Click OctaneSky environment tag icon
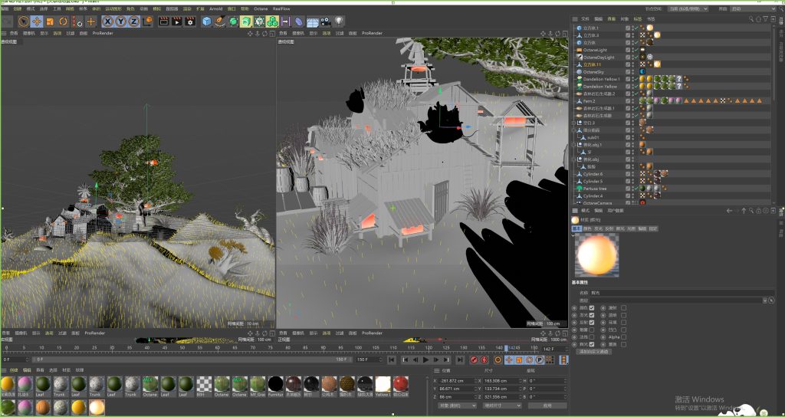 (642, 71)
